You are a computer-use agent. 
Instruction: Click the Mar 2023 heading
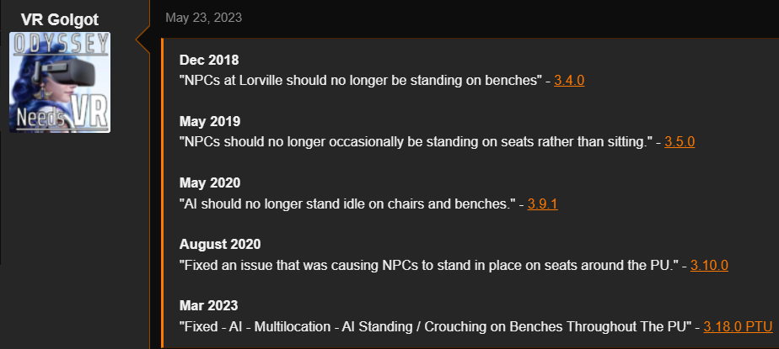(209, 305)
